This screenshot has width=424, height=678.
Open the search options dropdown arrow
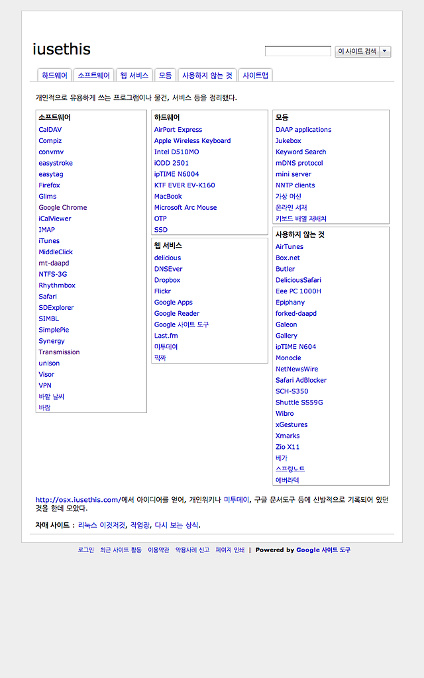pyautogui.click(x=385, y=52)
